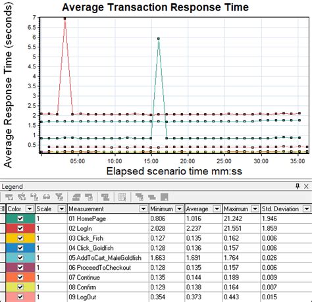Click the HomePage minimum value 0.806

click(158, 218)
